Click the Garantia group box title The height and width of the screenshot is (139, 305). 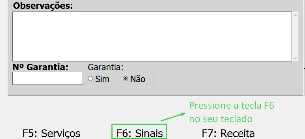(x=106, y=68)
